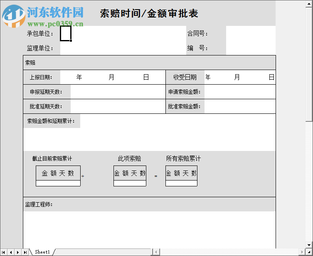Viewport: 313px width, 256px height.
Task: Click vertical scrollbar down arrow
Action: coord(309,245)
